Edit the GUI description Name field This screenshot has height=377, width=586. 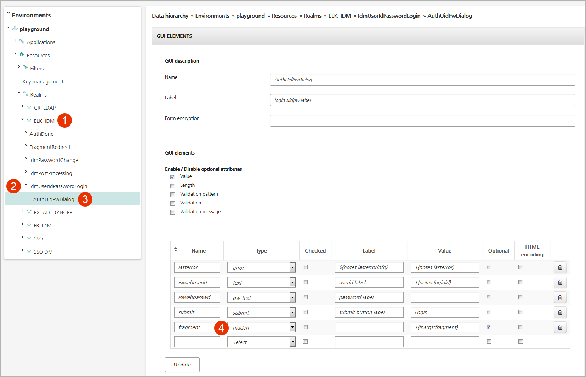422,80
